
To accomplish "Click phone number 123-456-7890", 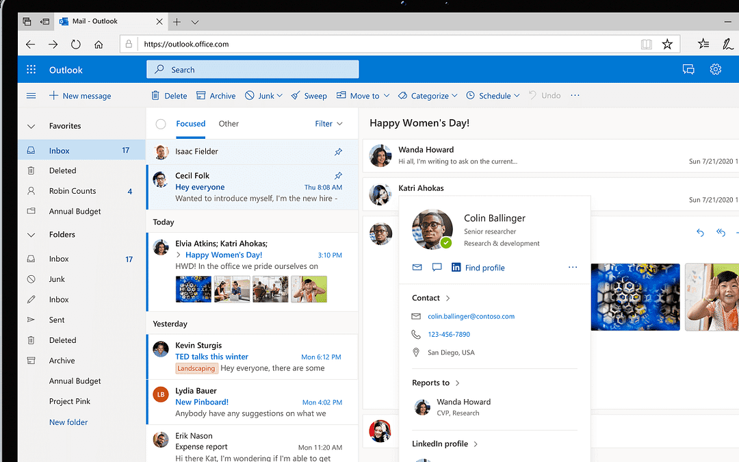I will (x=449, y=334).
